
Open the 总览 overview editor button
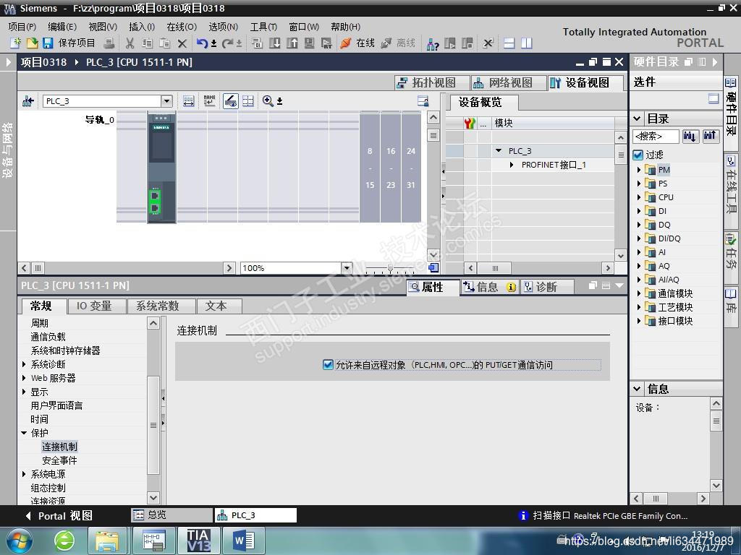coord(171,515)
